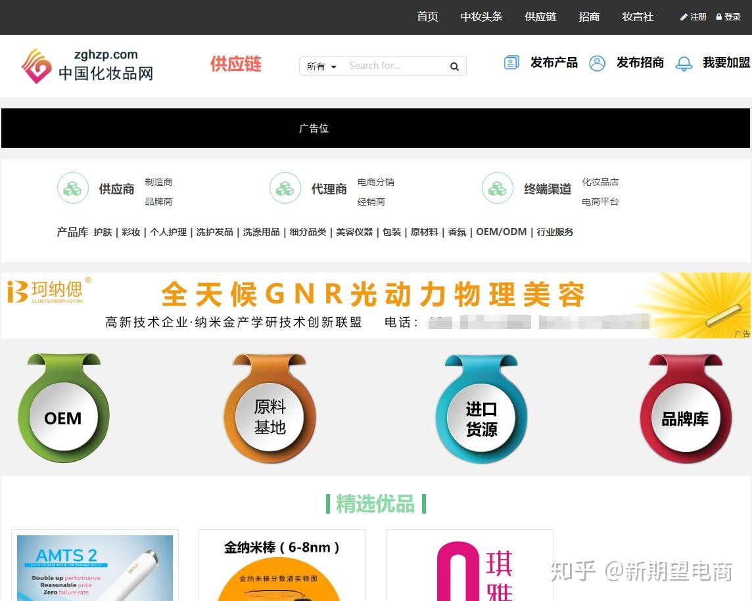The image size is (752, 601).
Task: Click the green cubes icon for 终端渠道
Action: (498, 188)
